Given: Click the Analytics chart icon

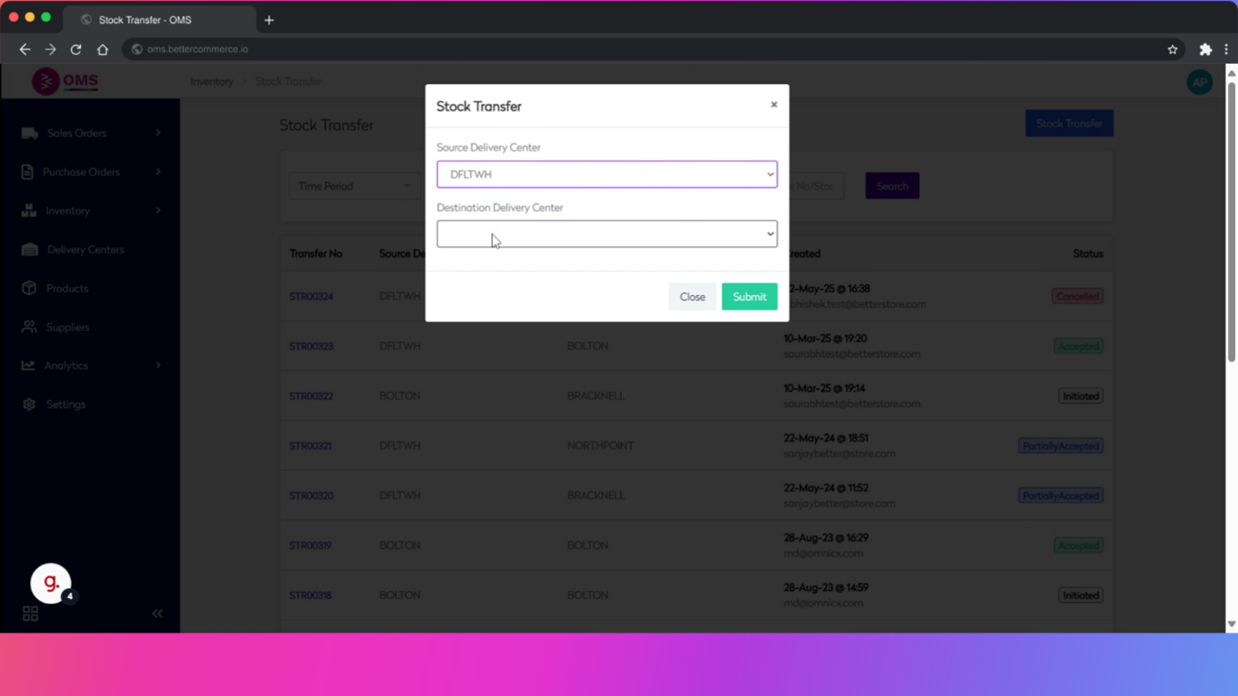Looking at the screenshot, I should [29, 366].
